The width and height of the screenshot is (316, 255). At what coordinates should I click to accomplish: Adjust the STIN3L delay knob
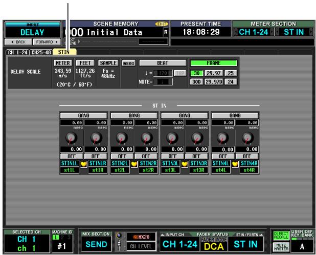click(172, 138)
